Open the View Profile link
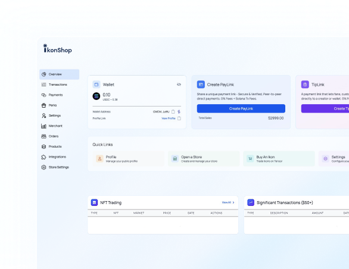Screen dimensions: 349x269 point(169,118)
